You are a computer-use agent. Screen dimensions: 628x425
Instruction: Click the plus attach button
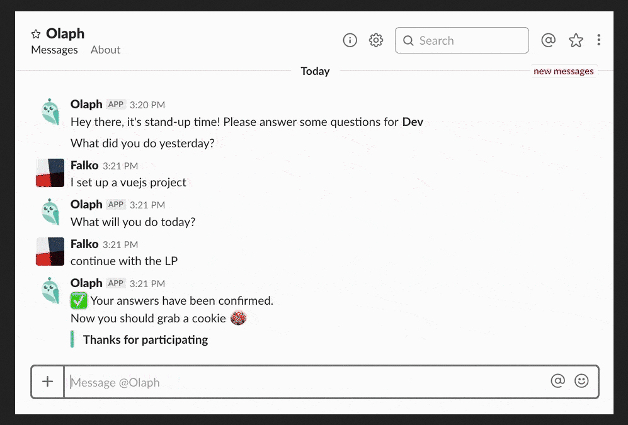point(48,382)
